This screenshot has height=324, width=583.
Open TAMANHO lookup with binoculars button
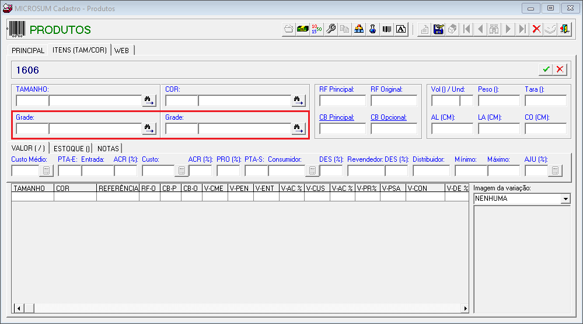(149, 100)
